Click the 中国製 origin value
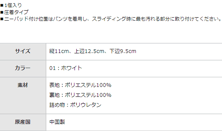 [57, 122]
